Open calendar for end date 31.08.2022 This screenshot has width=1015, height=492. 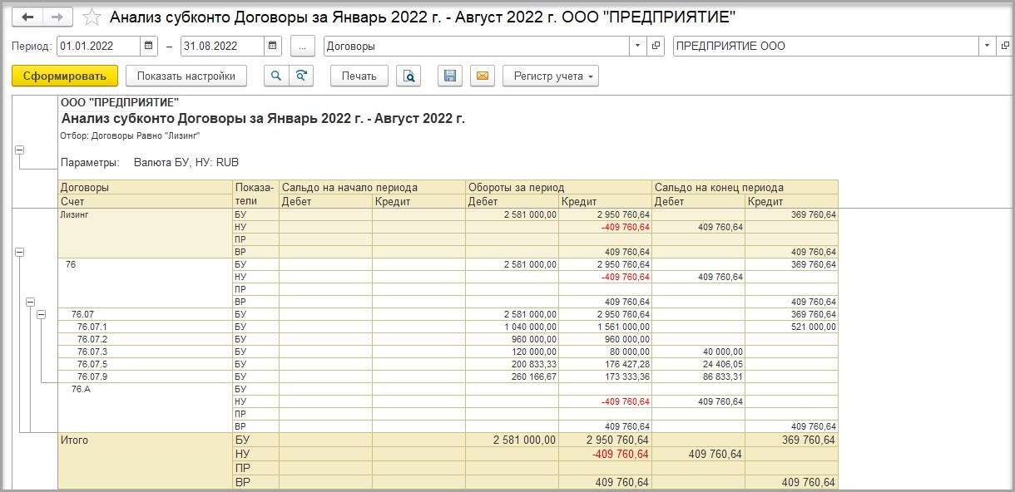272,47
